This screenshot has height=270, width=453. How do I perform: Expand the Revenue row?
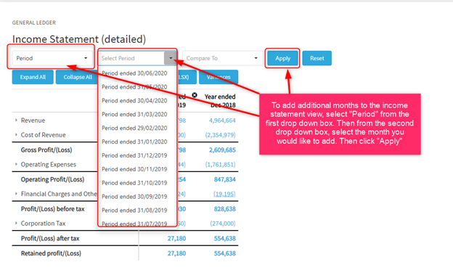(16, 120)
